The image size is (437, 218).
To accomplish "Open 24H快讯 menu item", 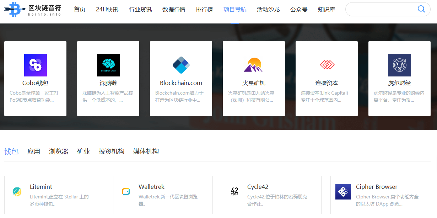I will (107, 10).
